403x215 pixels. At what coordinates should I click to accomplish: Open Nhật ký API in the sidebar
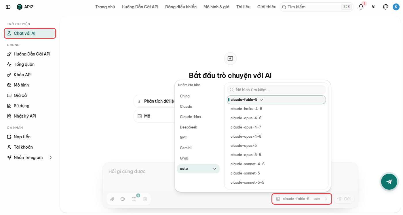click(30, 116)
